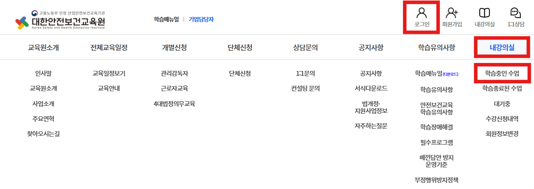
Task: Click the 학습매뉴얼 header link
Action: [166, 19]
